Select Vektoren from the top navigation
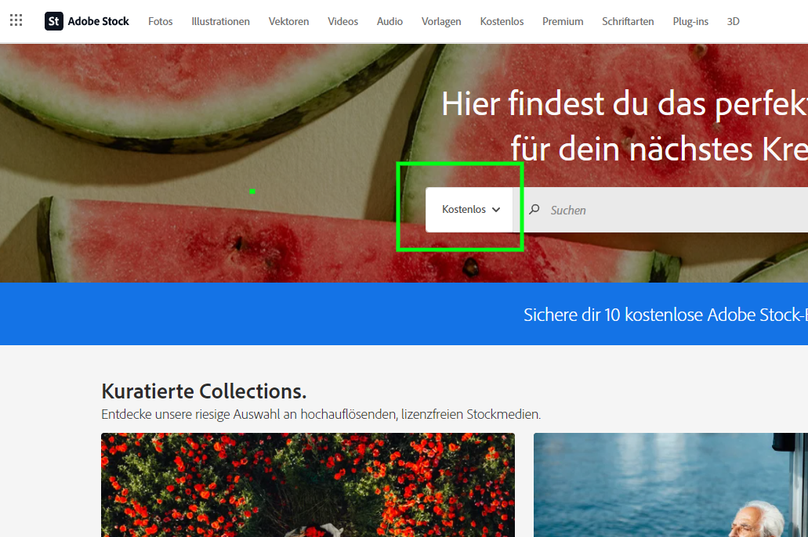 tap(288, 21)
